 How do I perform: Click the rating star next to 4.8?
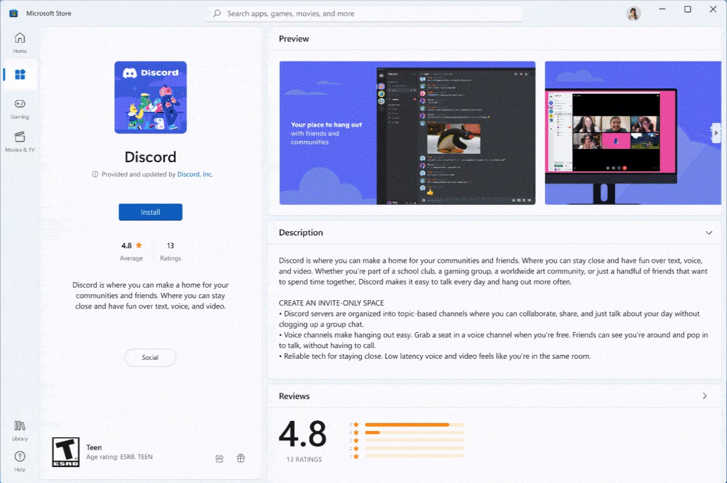(x=139, y=245)
